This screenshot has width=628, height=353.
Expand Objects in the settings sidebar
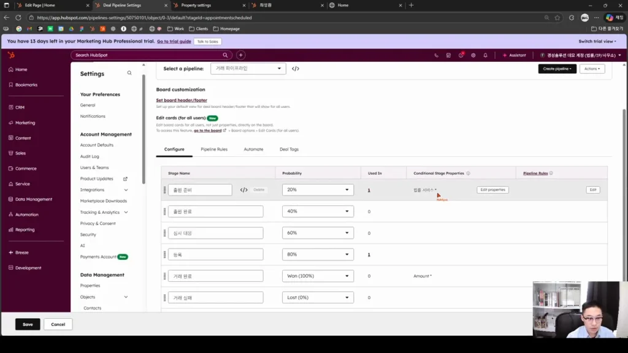(126, 297)
